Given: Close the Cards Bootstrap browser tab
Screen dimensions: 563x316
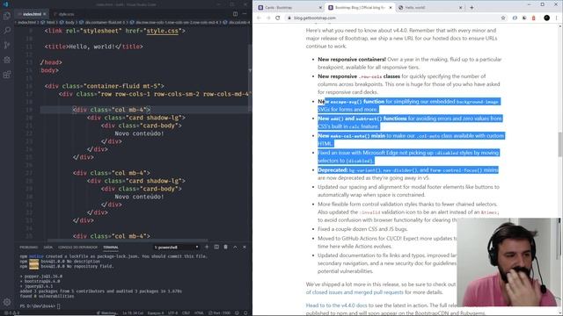Looking at the screenshot, I should 320,8.
